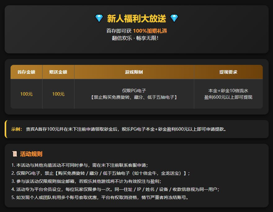Select the 新人福利大放送 title text

[x=136, y=19]
